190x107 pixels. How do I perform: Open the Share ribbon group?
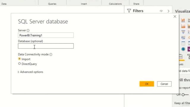click(x=136, y=4)
